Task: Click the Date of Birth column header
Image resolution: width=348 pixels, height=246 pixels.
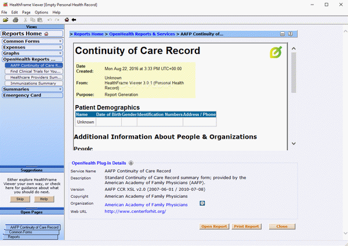Action: tap(108, 114)
